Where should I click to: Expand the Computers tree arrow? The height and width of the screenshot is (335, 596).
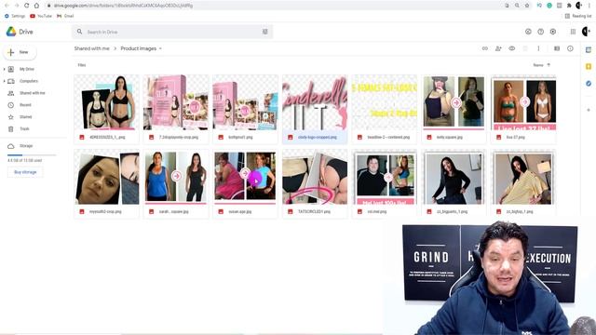click(x=4, y=81)
